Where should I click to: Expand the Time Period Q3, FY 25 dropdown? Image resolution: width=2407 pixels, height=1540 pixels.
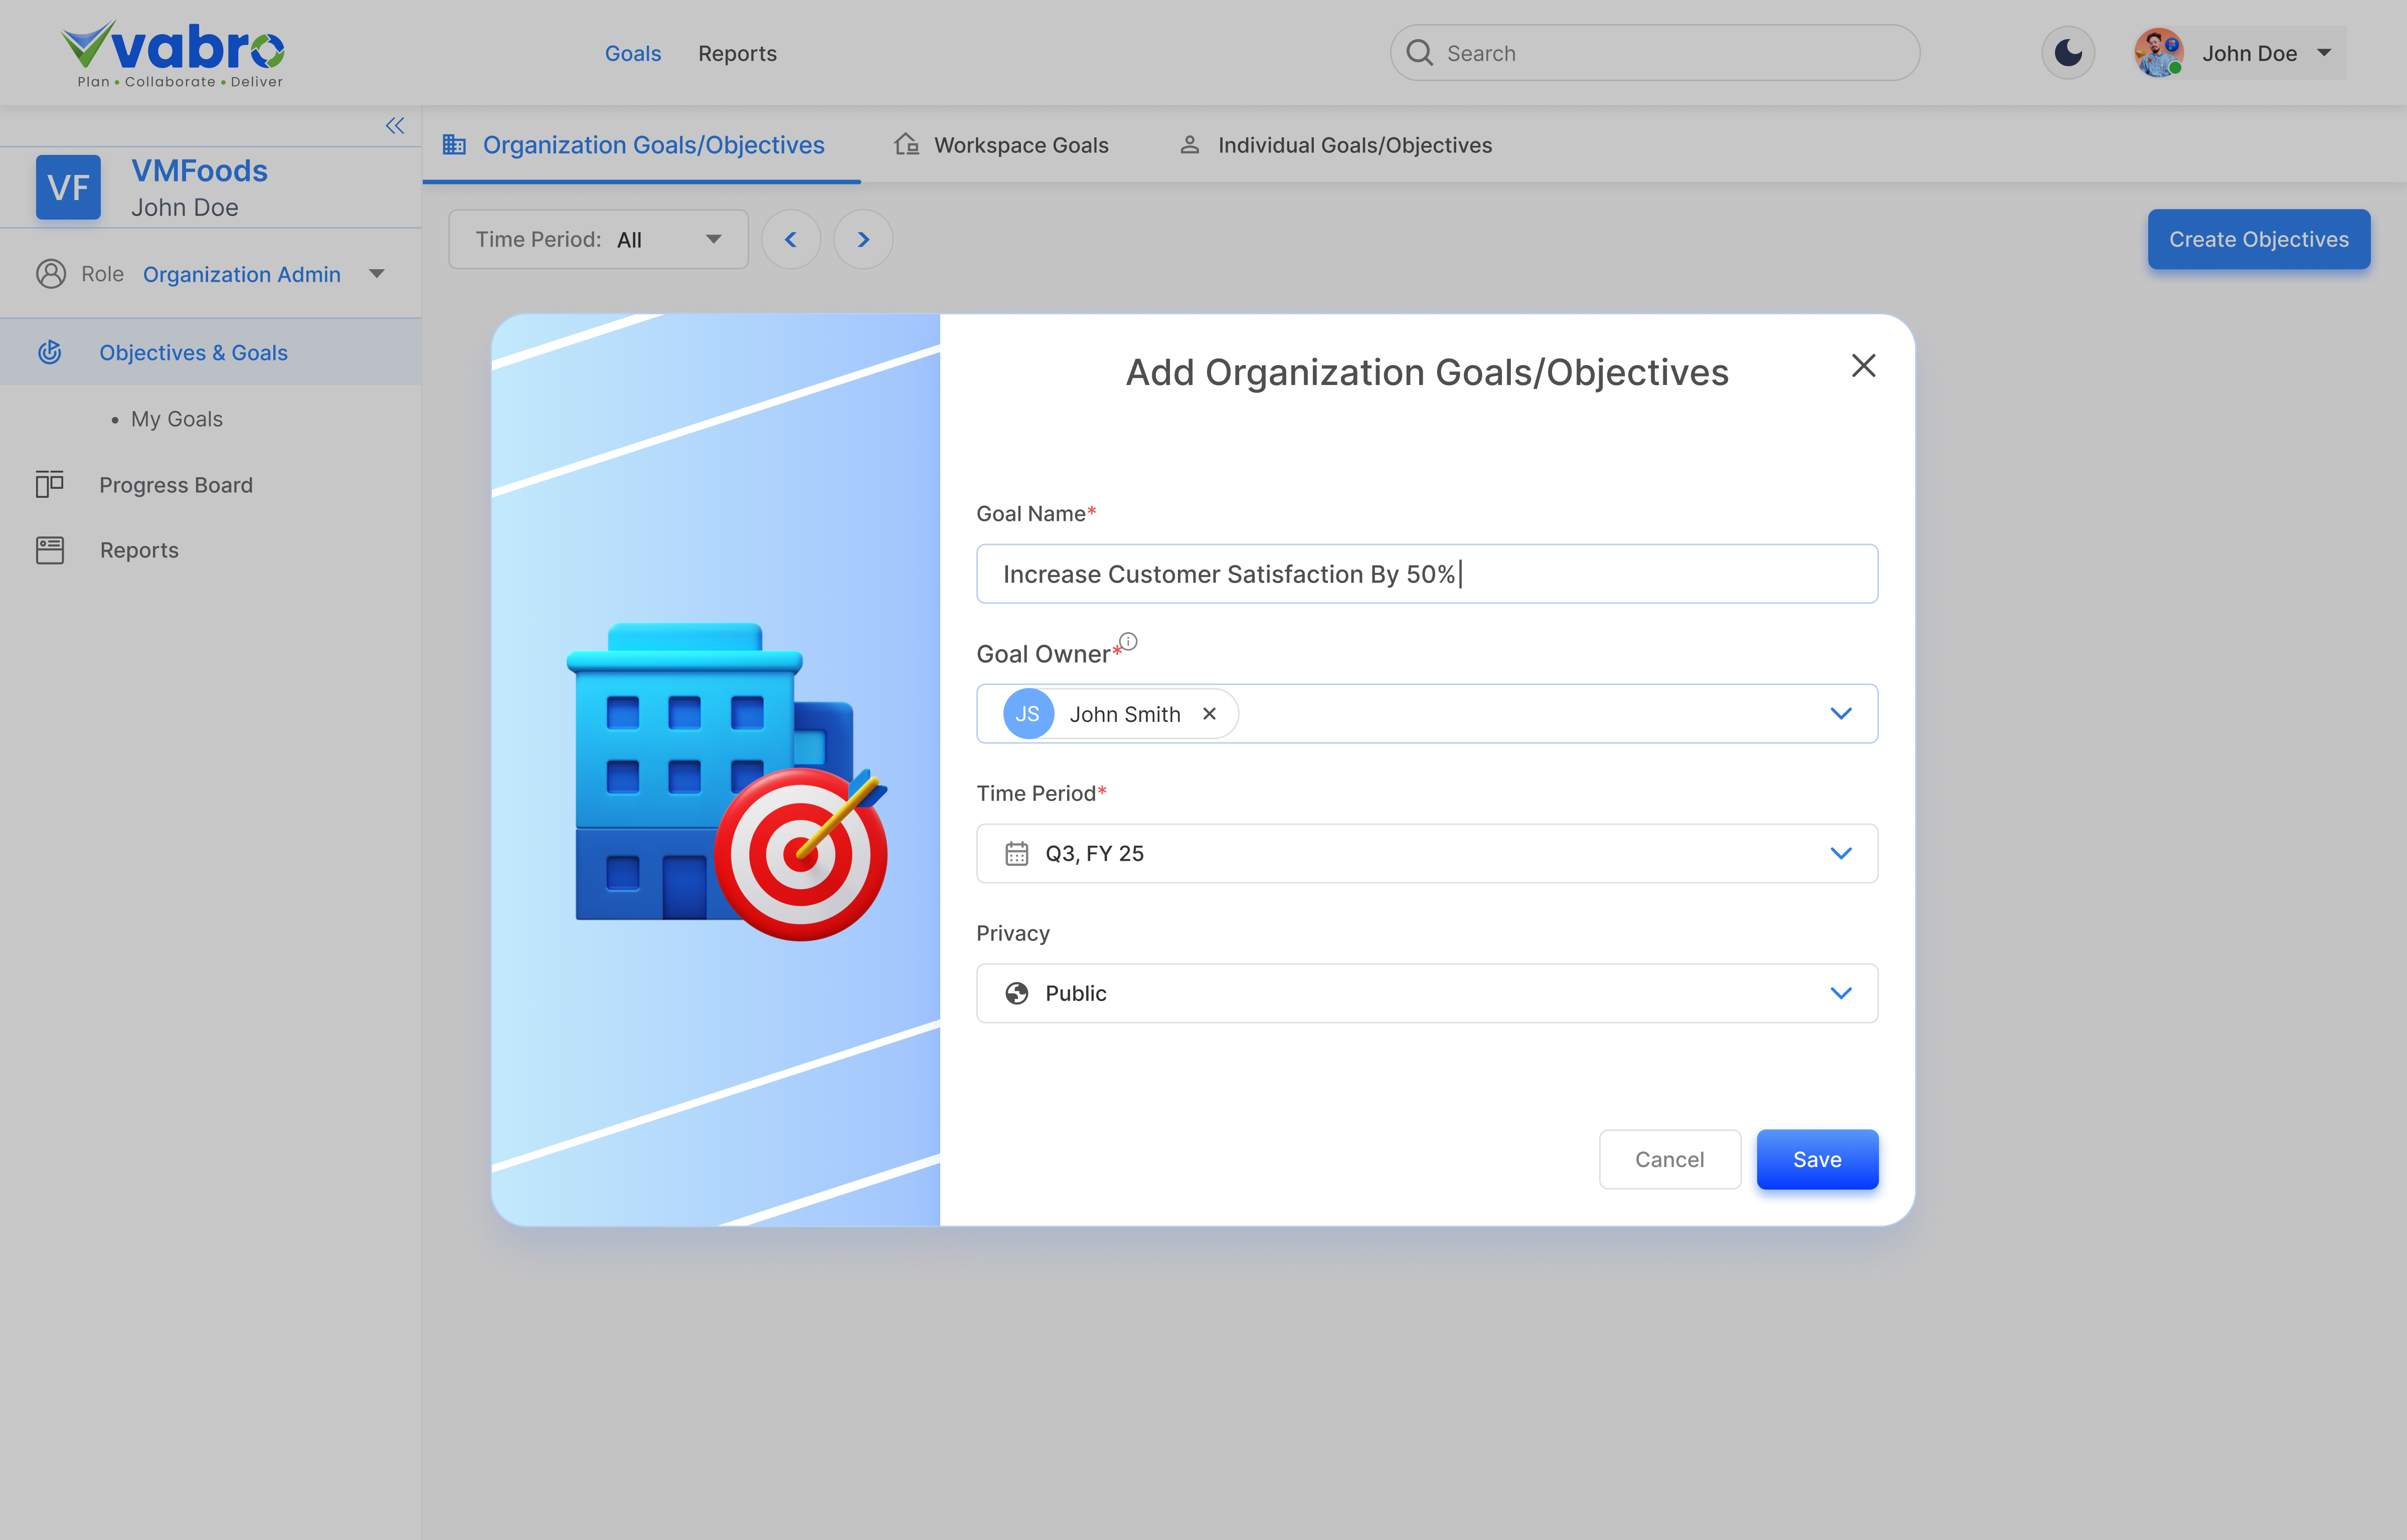tap(1840, 852)
